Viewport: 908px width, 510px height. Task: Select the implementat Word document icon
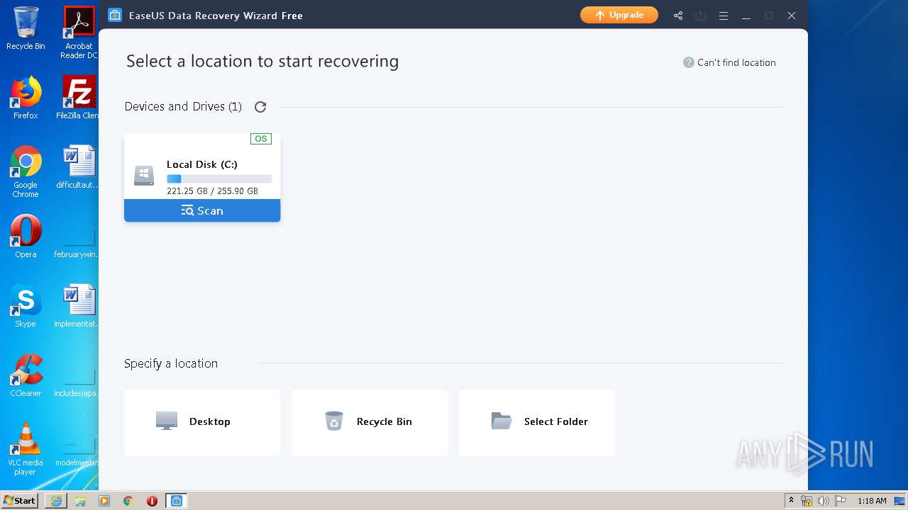click(78, 306)
